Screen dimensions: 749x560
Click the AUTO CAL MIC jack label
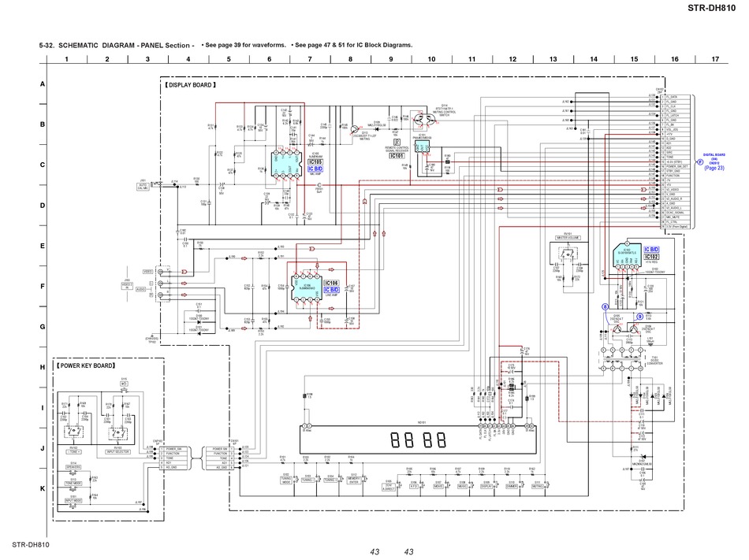pos(143,186)
